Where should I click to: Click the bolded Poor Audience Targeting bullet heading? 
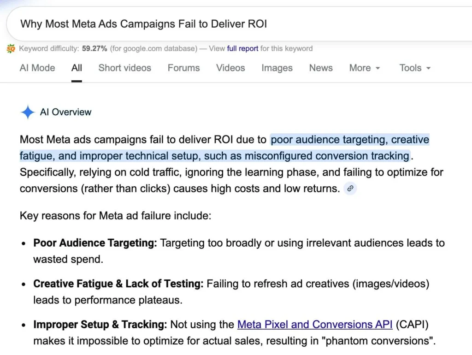tap(94, 243)
